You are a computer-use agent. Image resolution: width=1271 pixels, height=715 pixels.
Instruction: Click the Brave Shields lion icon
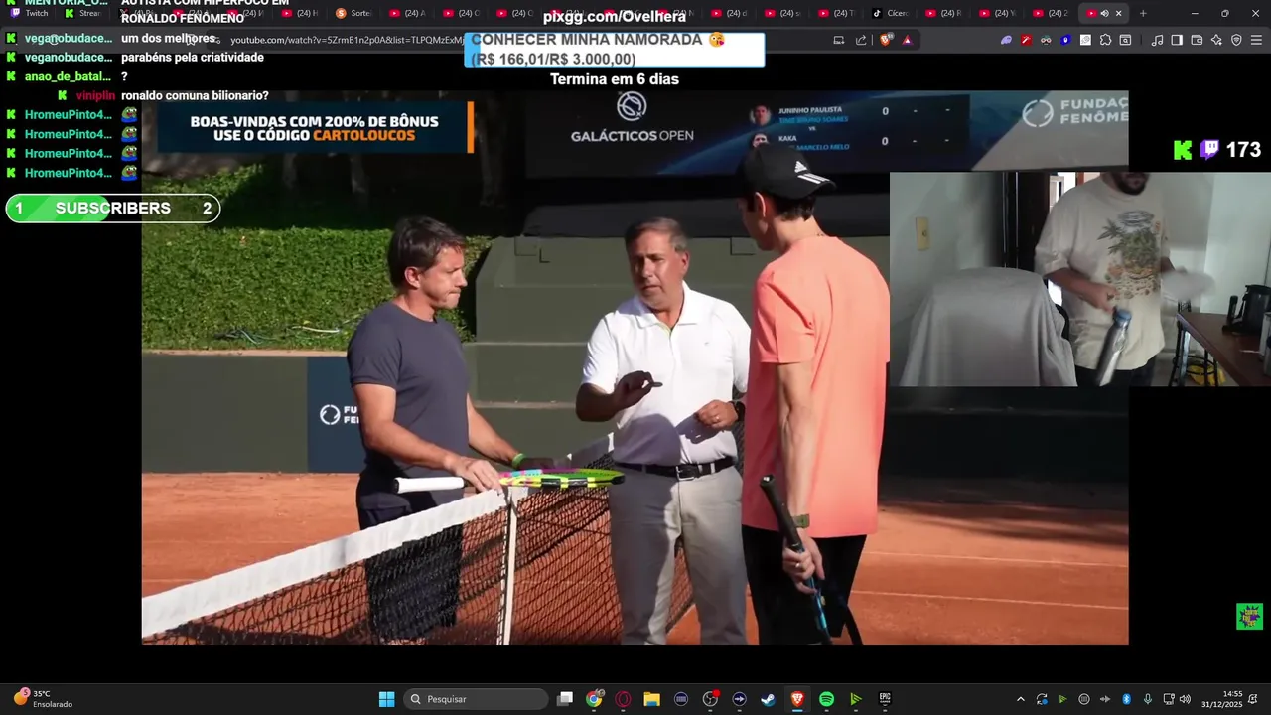point(886,40)
